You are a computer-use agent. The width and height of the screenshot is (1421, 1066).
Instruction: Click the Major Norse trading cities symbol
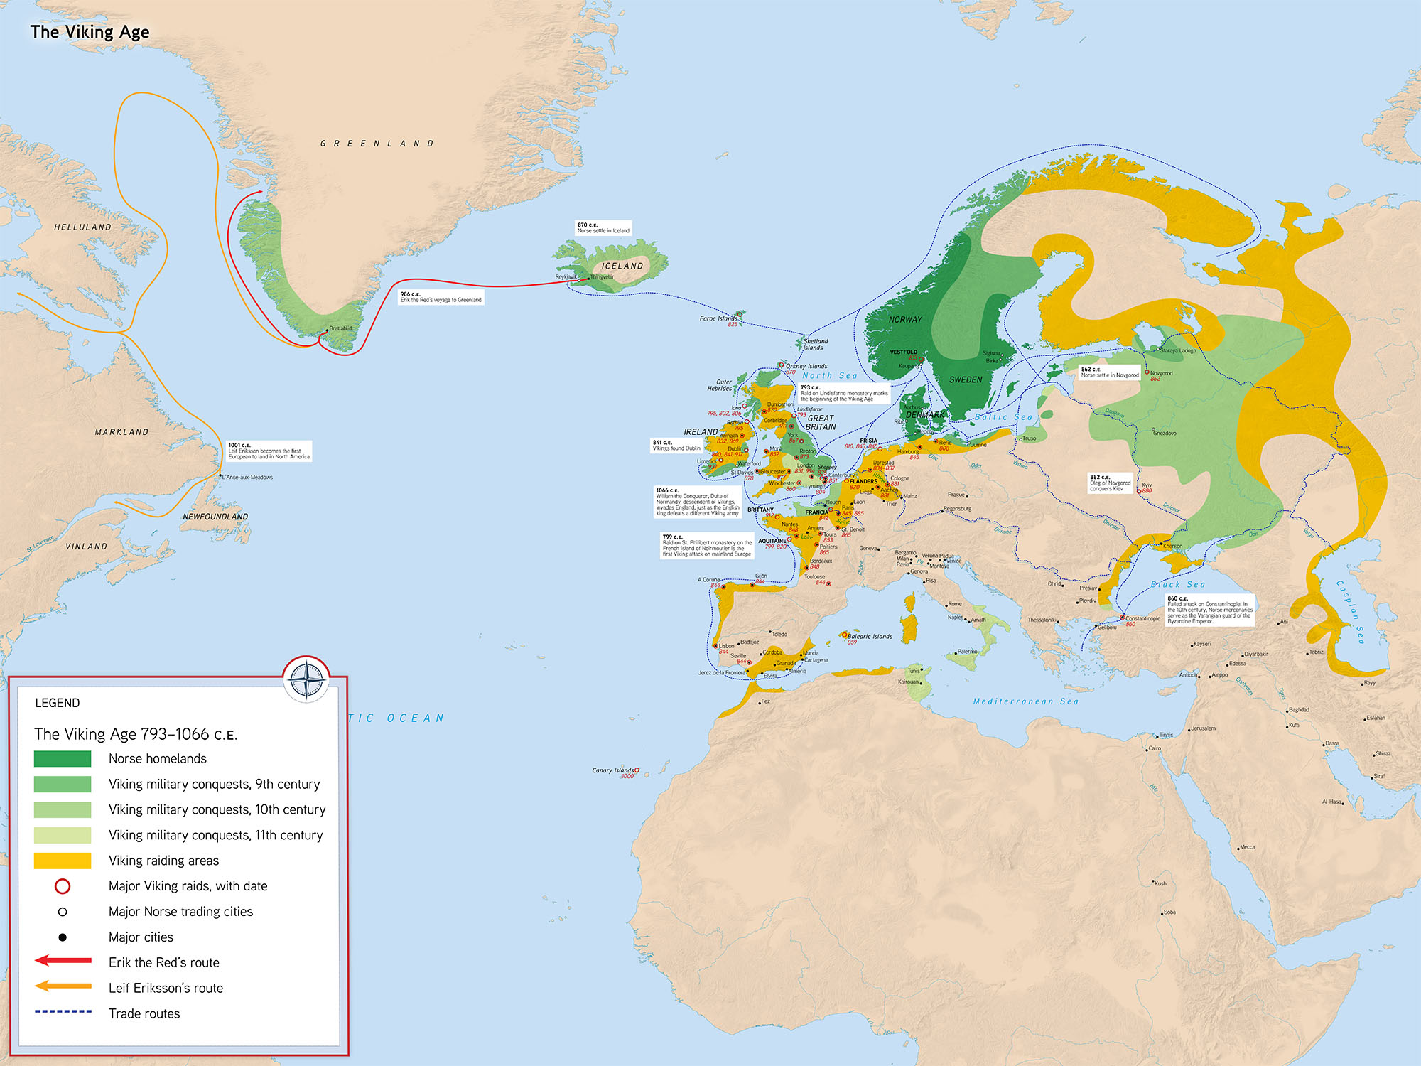point(63,912)
